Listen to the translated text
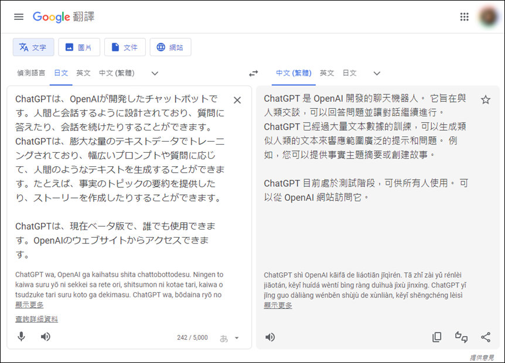505x363 pixels. (x=270, y=337)
